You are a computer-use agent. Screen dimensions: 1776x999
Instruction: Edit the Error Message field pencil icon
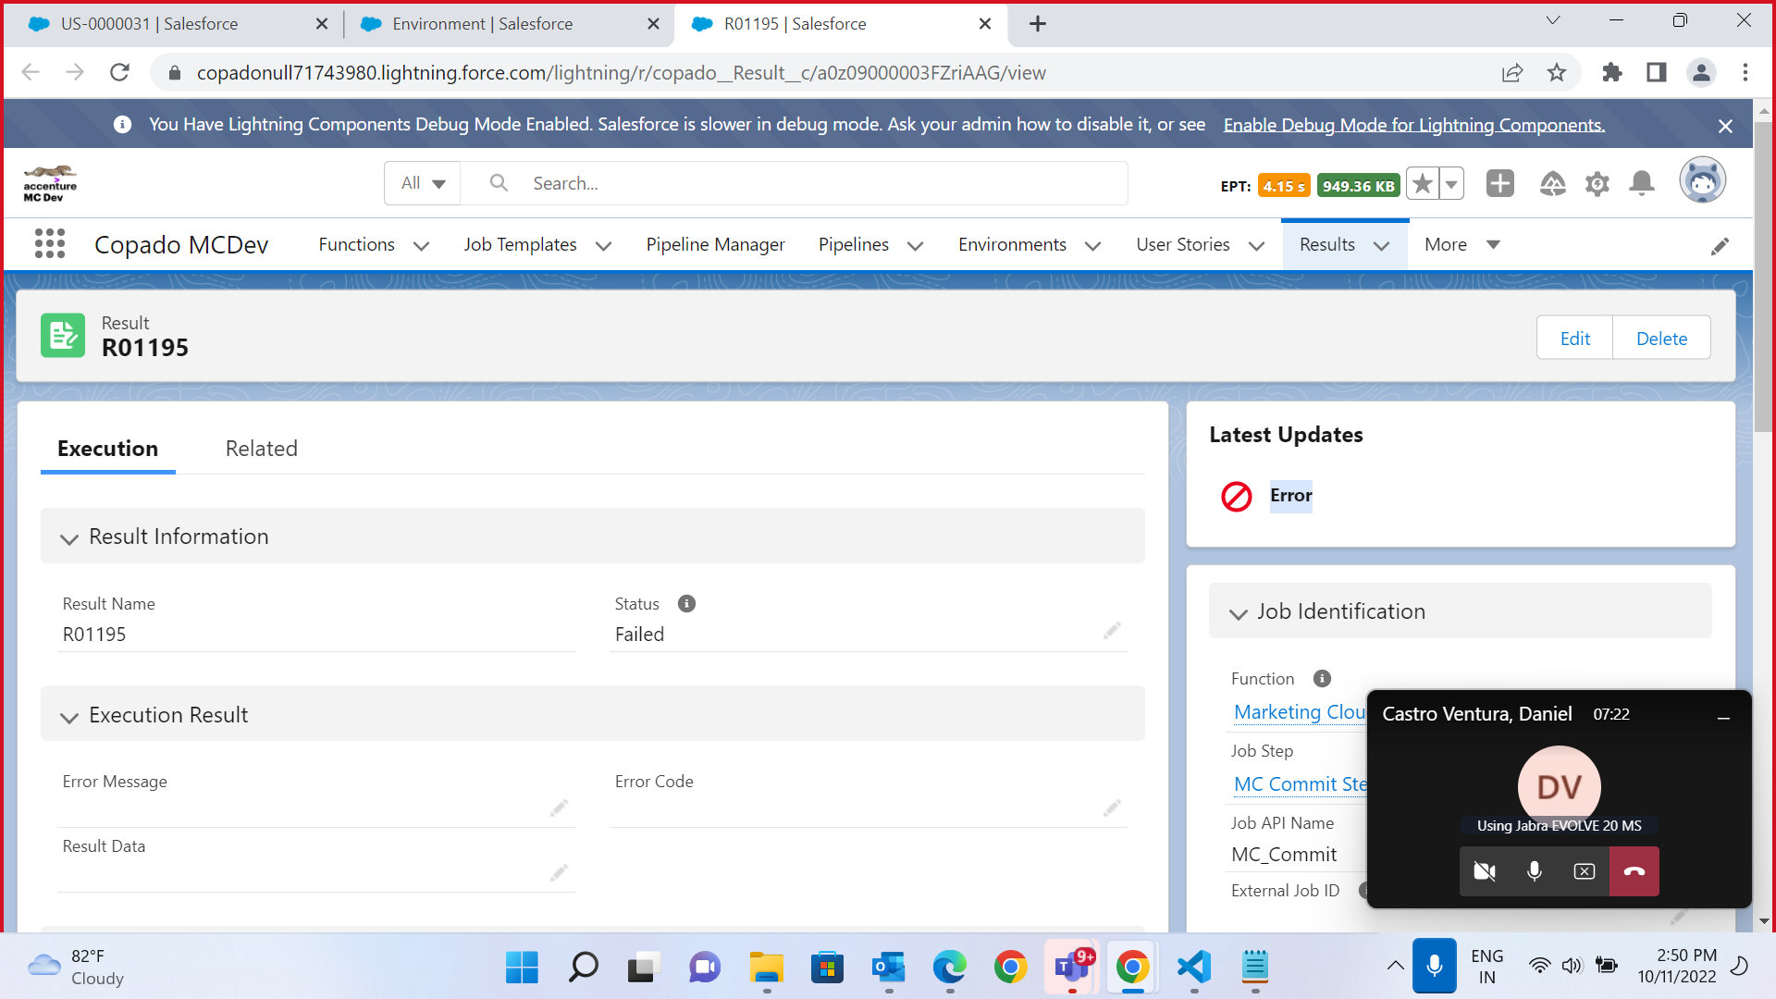point(559,808)
